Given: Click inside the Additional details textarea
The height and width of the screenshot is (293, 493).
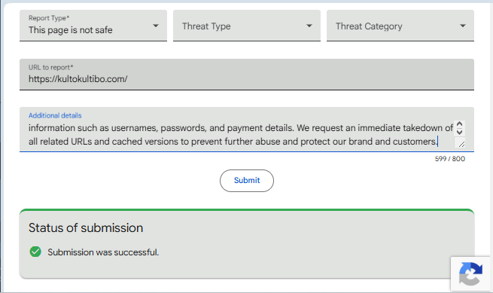Looking at the screenshot, I should click(x=241, y=135).
